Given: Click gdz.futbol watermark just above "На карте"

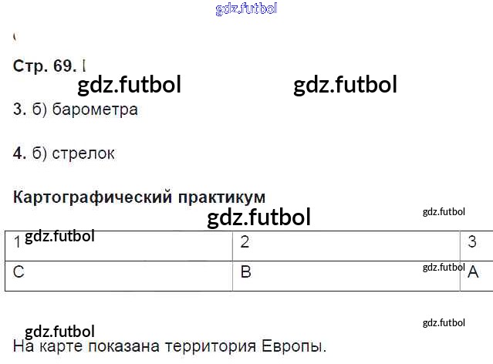Looking at the screenshot, I should pos(59,332).
